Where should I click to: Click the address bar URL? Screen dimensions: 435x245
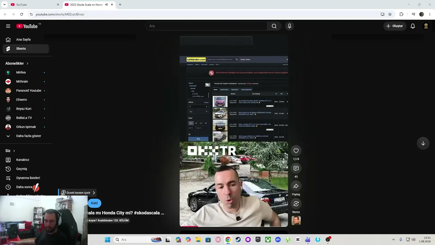[60, 14]
